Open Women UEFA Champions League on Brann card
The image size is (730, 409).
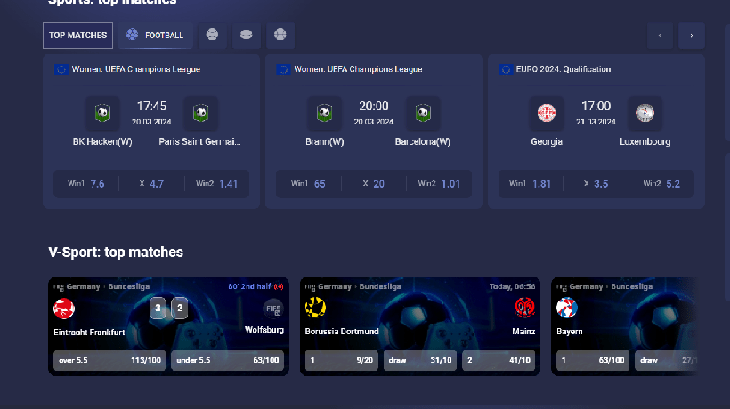358,69
